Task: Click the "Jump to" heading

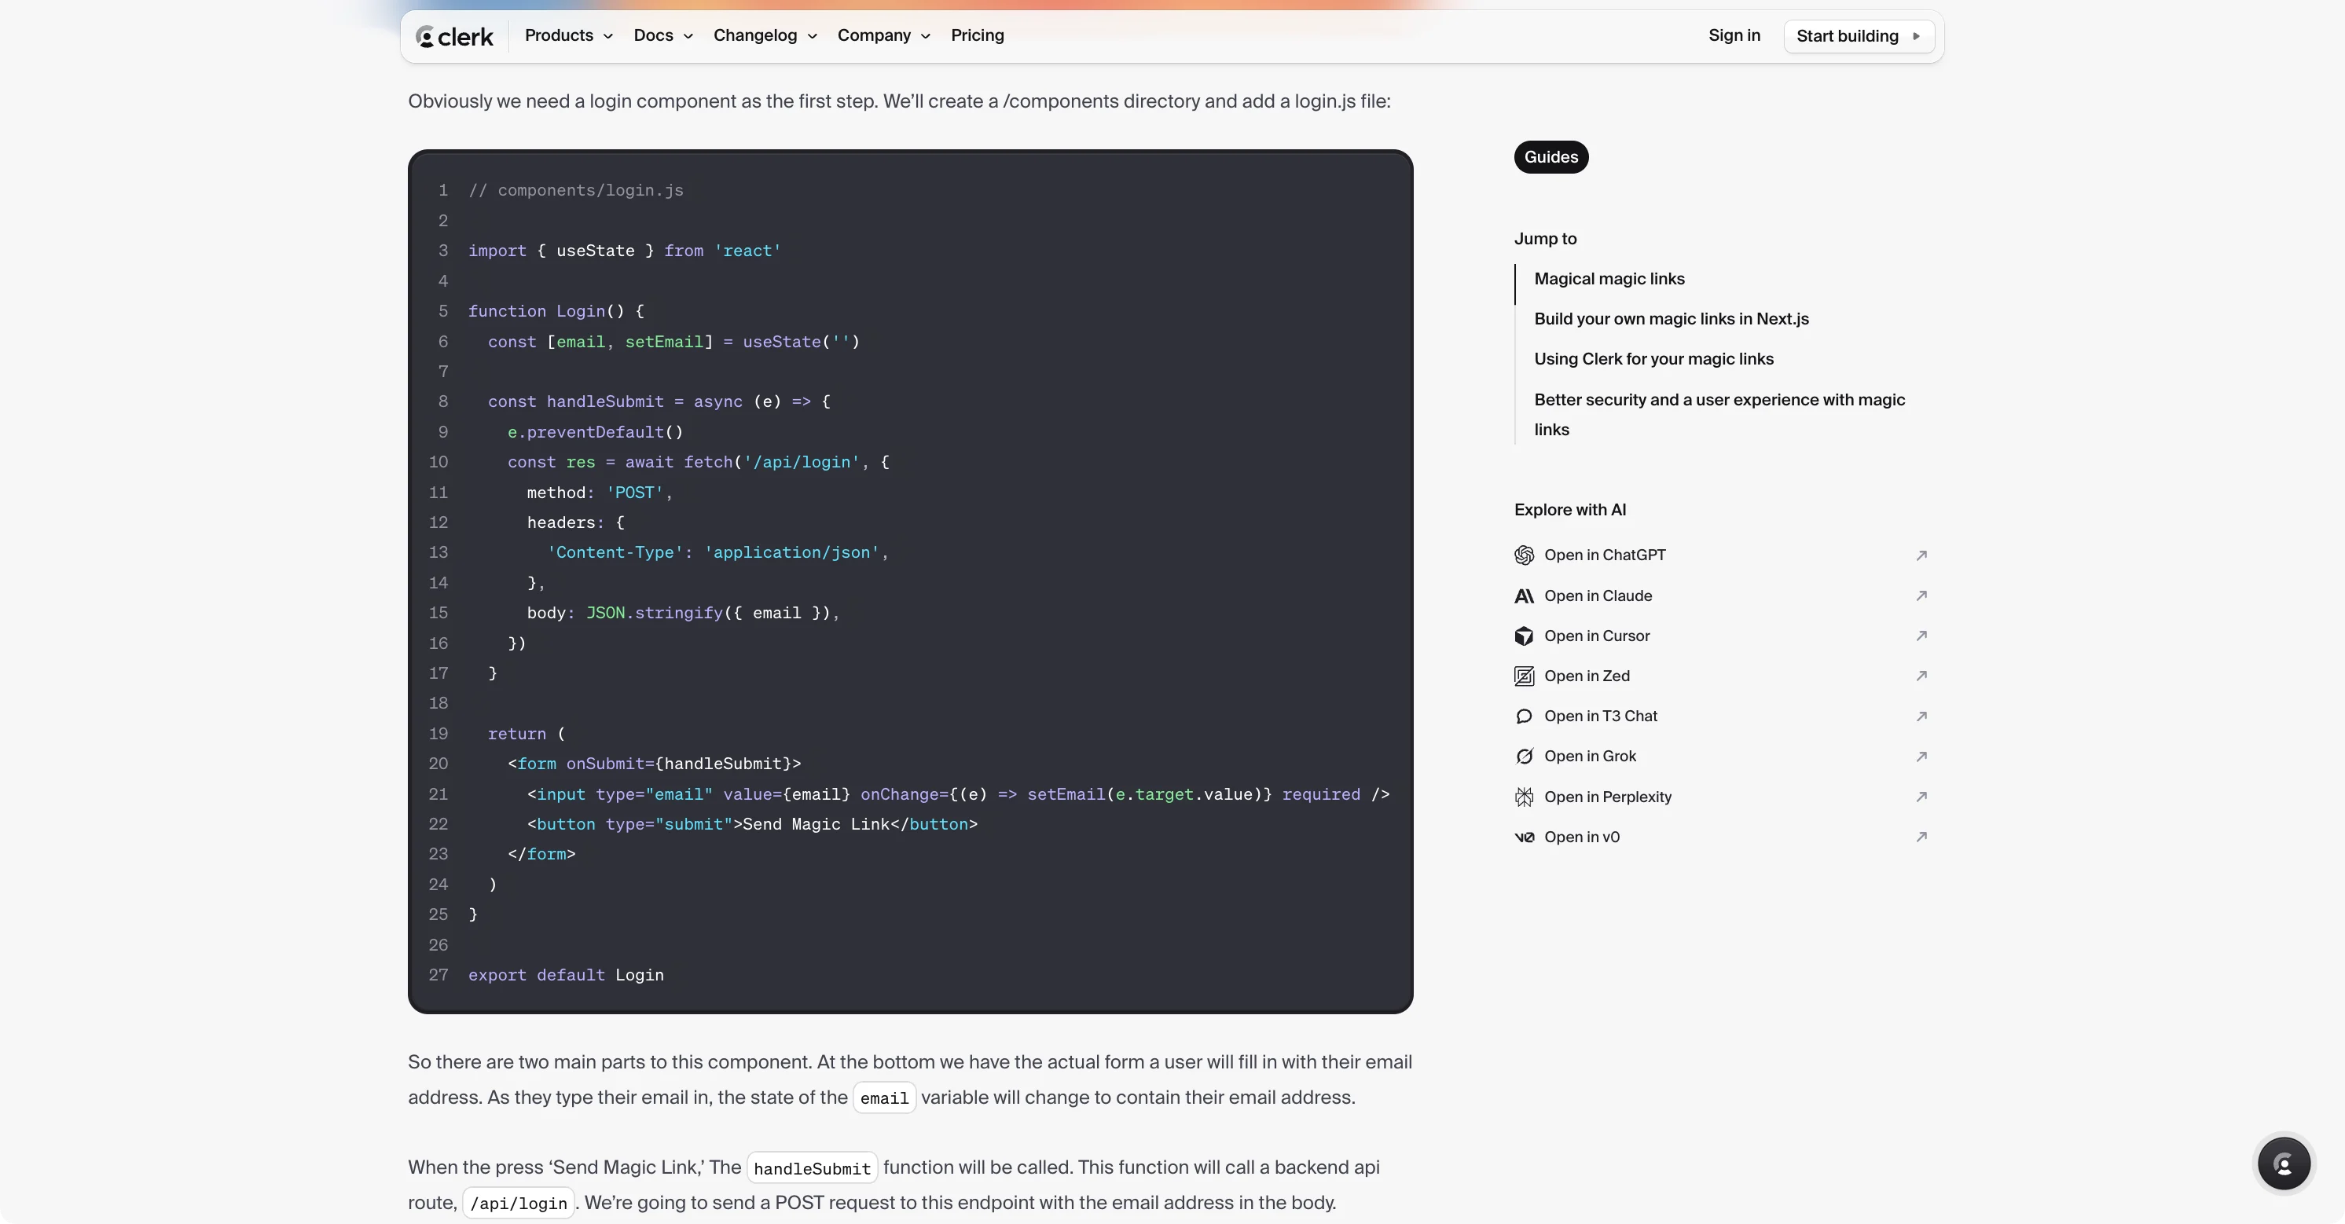Action: (1545, 240)
